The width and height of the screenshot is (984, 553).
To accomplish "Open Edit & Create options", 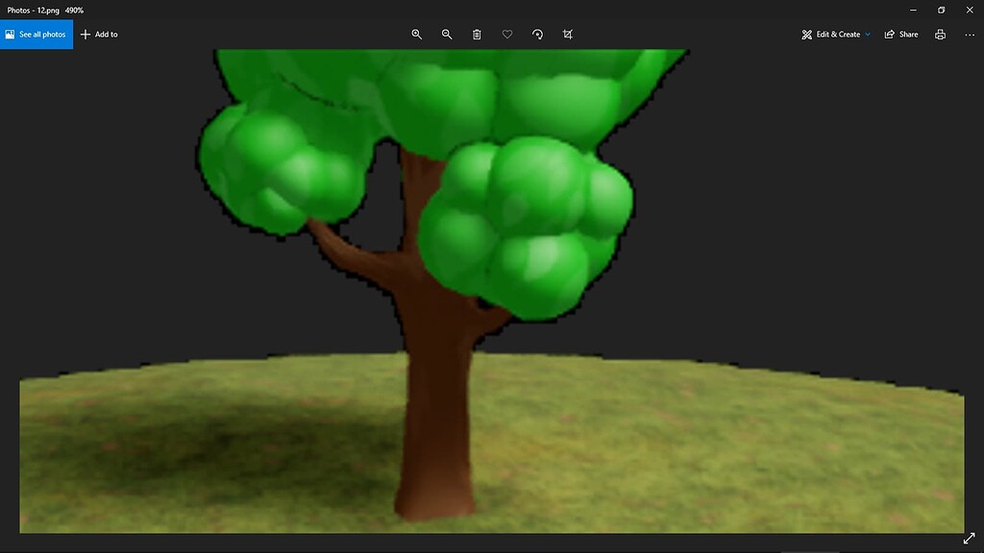I will (x=833, y=34).
